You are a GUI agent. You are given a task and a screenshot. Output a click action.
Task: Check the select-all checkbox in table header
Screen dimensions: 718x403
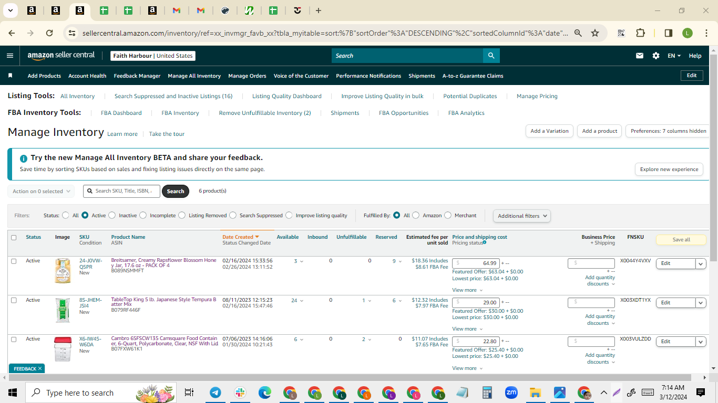[14, 238]
